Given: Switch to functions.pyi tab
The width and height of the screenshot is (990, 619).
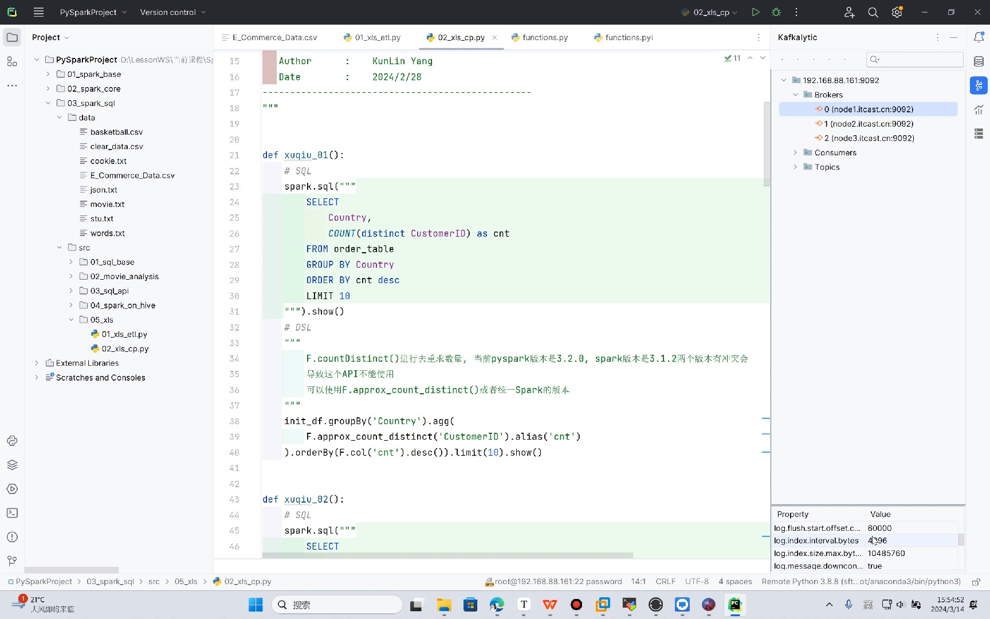Looking at the screenshot, I should (623, 37).
